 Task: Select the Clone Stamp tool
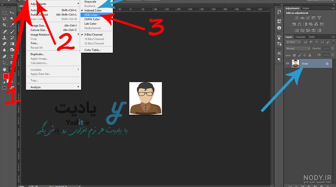click(x=4, y=38)
